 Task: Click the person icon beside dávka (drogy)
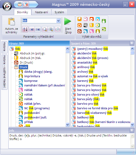coord(21,72)
